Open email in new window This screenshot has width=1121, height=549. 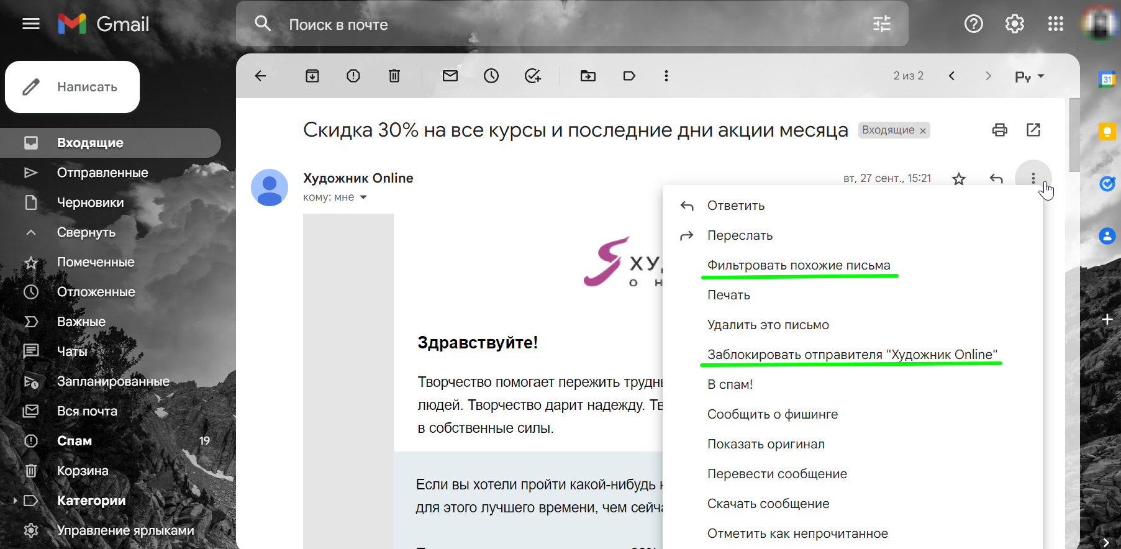pos(1033,130)
